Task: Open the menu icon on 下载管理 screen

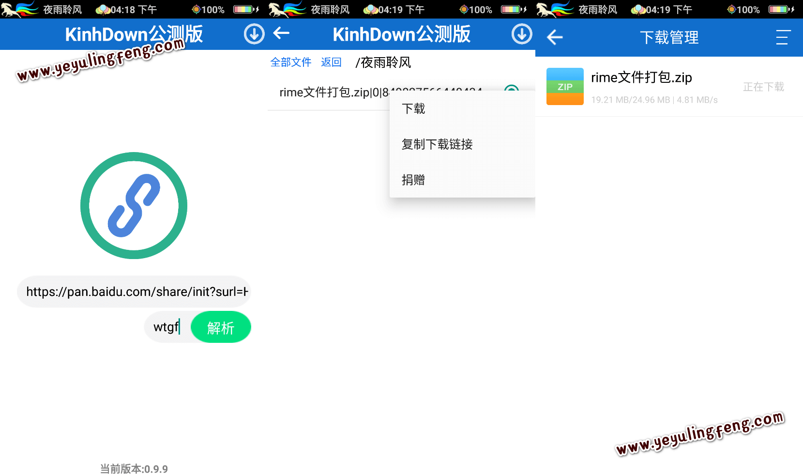Action: (x=783, y=37)
